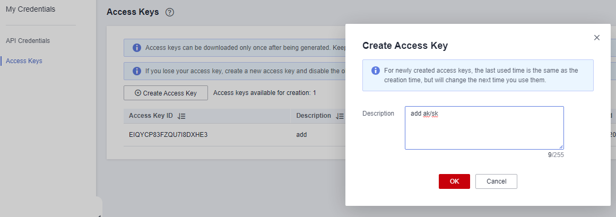Select Access Keys in the left navigation
Screen dimensions: 616x217
pyautogui.click(x=24, y=61)
